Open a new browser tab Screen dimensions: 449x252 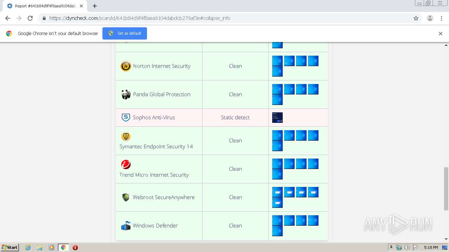coord(95,6)
